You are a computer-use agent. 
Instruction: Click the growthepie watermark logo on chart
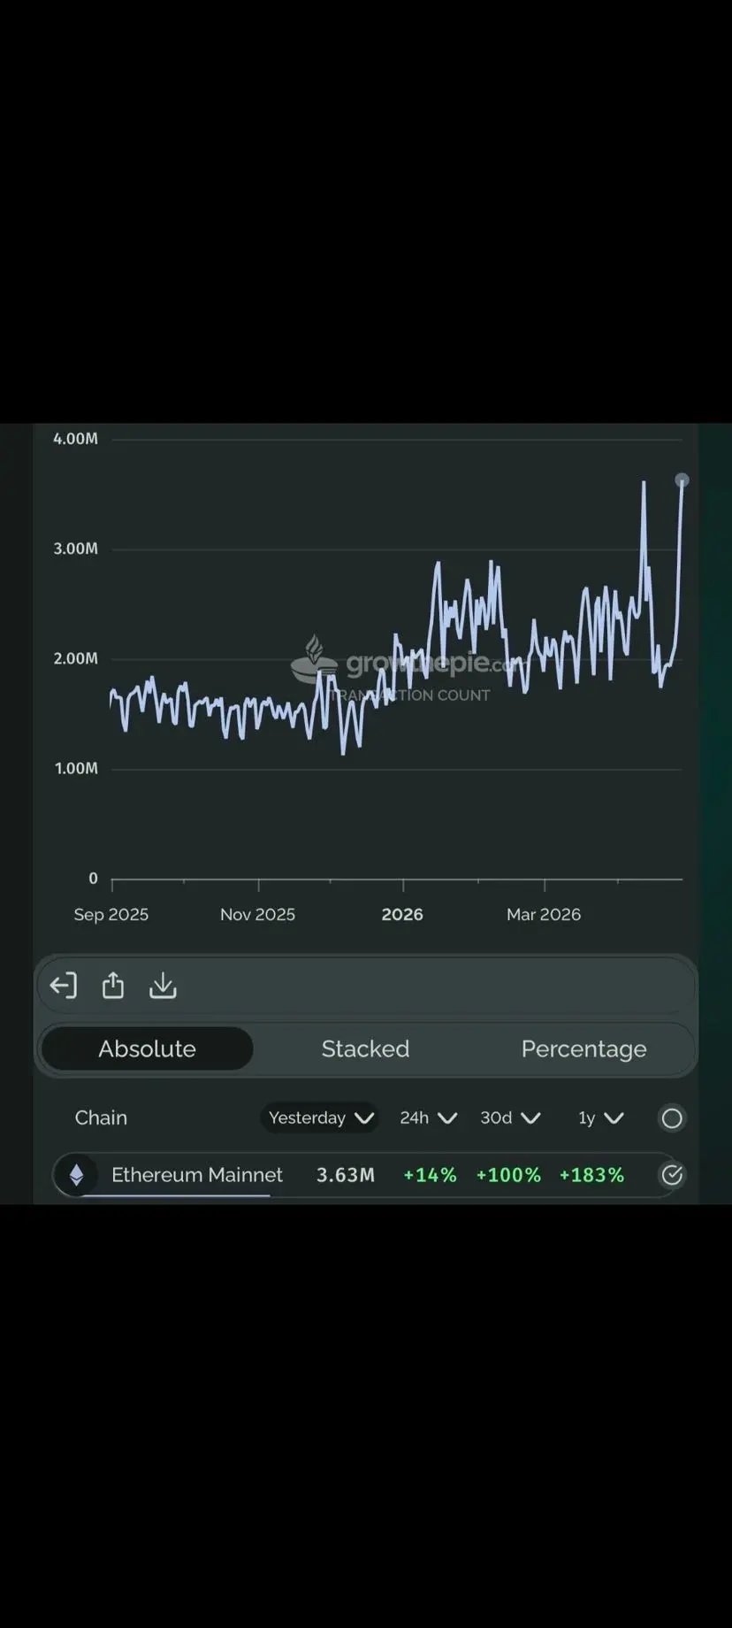point(315,660)
